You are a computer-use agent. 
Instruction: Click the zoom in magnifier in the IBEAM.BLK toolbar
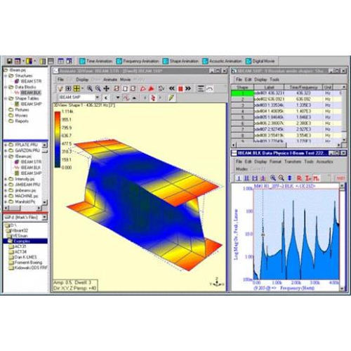tap(273, 178)
